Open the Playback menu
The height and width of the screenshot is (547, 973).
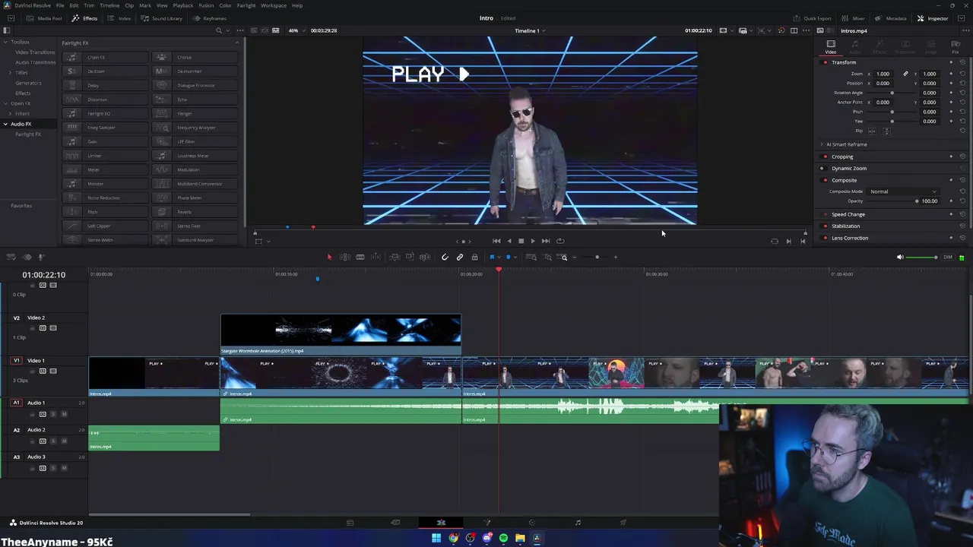(x=182, y=5)
